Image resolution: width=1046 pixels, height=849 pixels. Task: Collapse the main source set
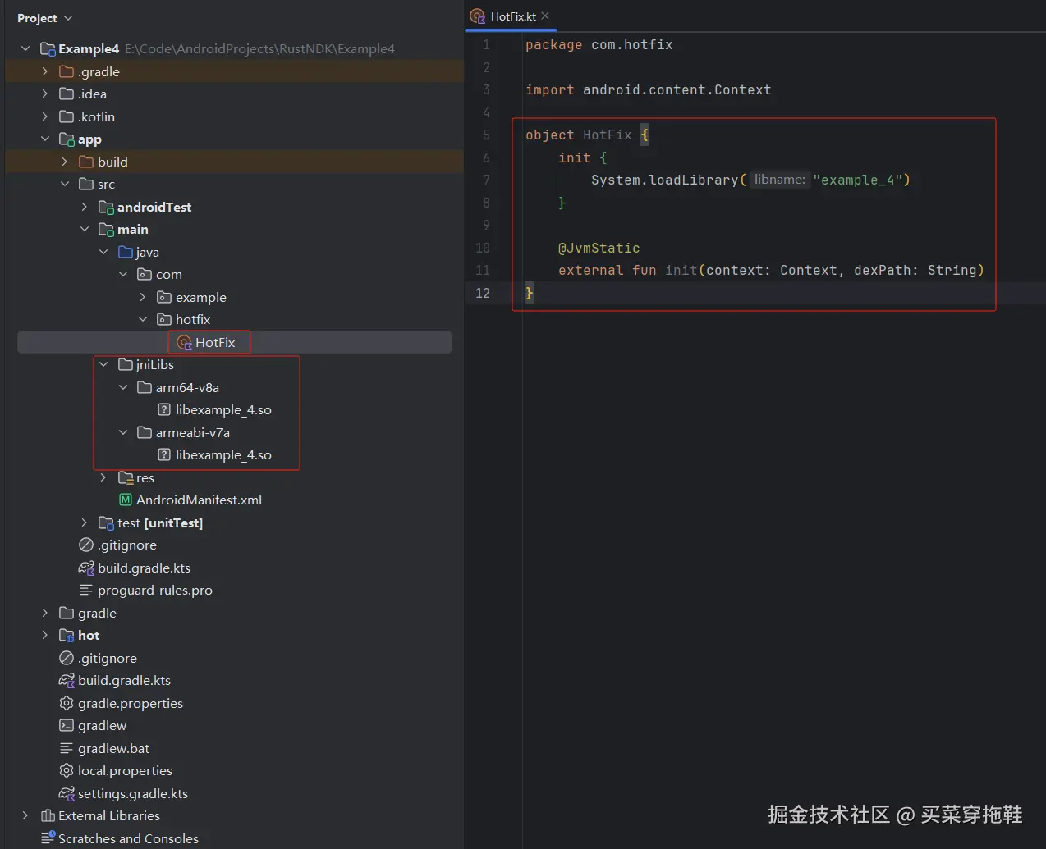click(85, 229)
